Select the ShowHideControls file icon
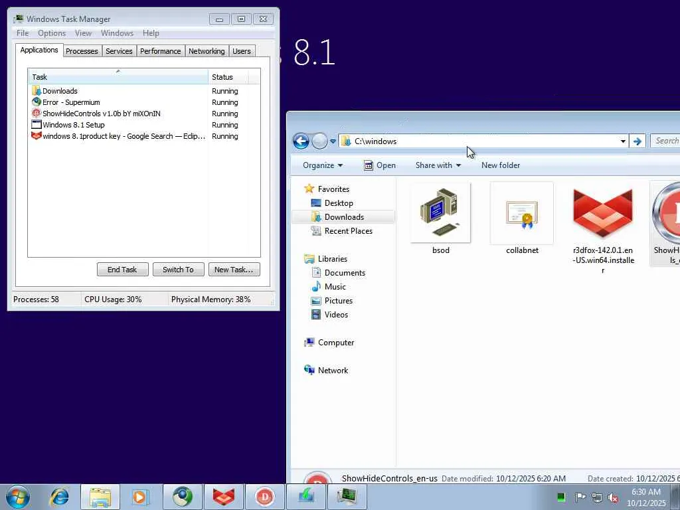680x510 pixels. 665,223
